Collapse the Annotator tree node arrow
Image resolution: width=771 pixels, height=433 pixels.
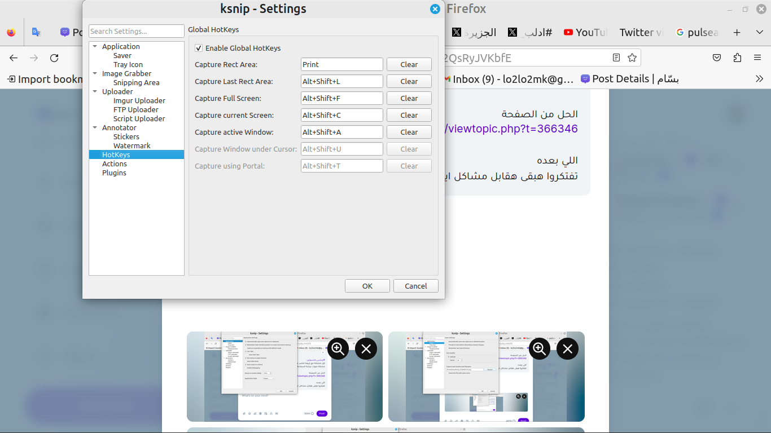coord(95,127)
